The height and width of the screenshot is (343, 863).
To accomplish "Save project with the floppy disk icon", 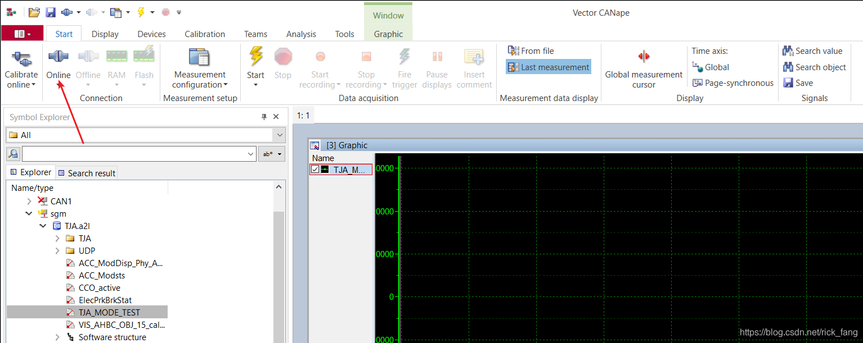I will click(x=51, y=12).
